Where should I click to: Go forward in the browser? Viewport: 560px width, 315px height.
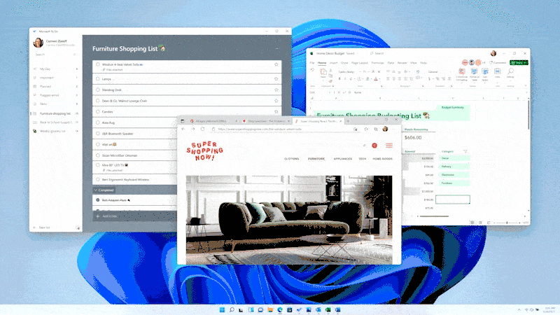point(193,129)
